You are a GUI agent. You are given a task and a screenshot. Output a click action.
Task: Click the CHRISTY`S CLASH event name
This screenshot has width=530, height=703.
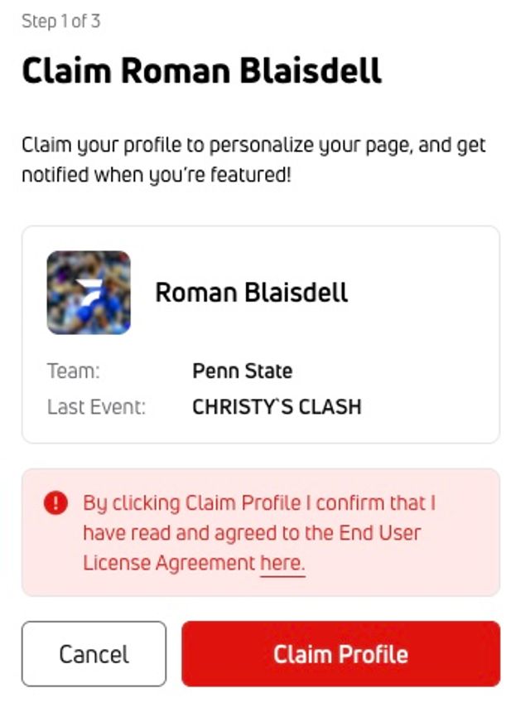click(x=277, y=407)
